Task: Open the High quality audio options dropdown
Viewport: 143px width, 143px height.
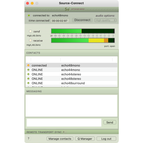Action: point(105,20)
